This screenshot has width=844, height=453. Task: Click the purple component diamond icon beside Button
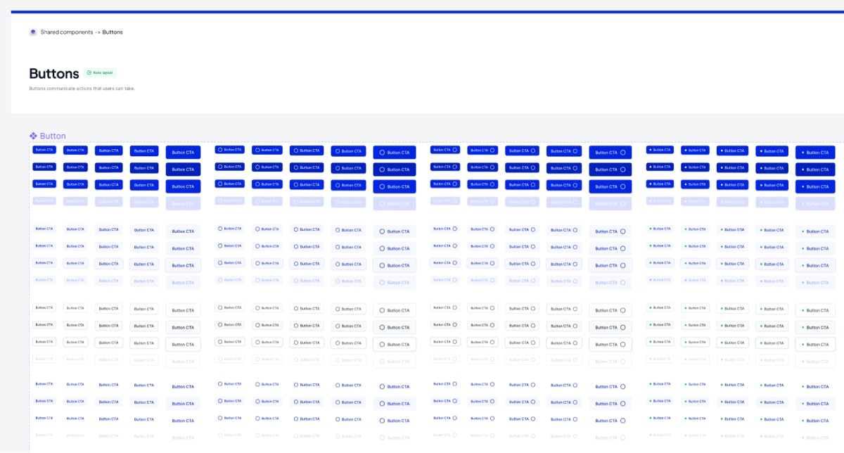tap(33, 136)
